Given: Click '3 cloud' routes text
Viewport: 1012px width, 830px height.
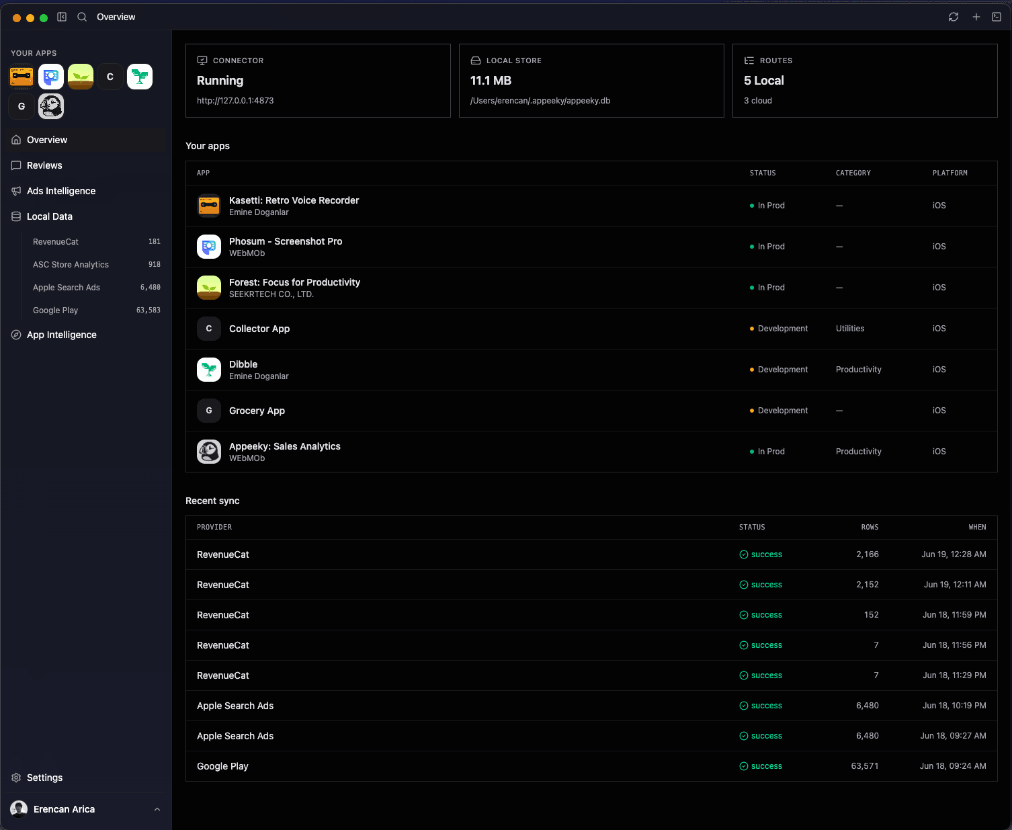Looking at the screenshot, I should point(758,101).
